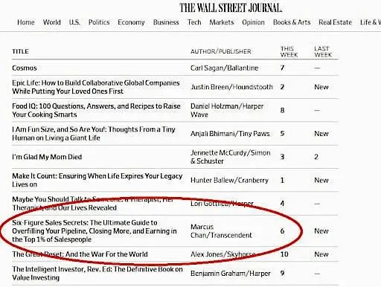This screenshot has height=287, width=381.
Task: Go to the World section
Action: [x=52, y=22]
